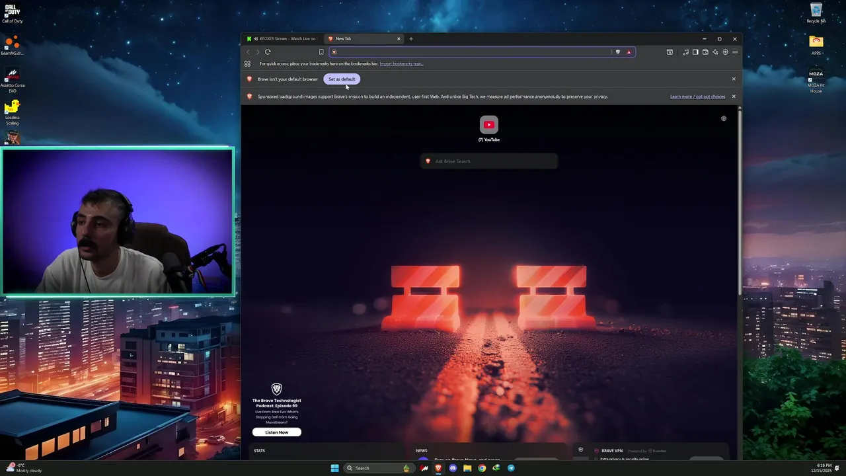Open the weather widget showing Mostly cloudy
The height and width of the screenshot is (476, 846).
pos(24,467)
